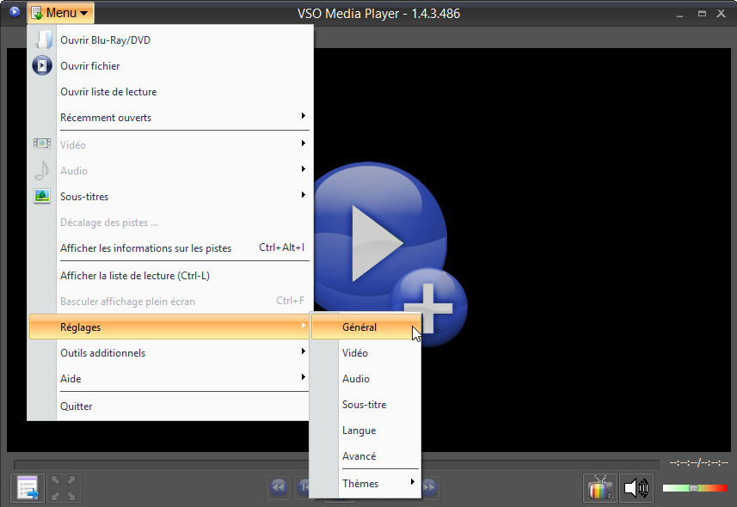Expand Outils additionnels submenu

click(170, 353)
